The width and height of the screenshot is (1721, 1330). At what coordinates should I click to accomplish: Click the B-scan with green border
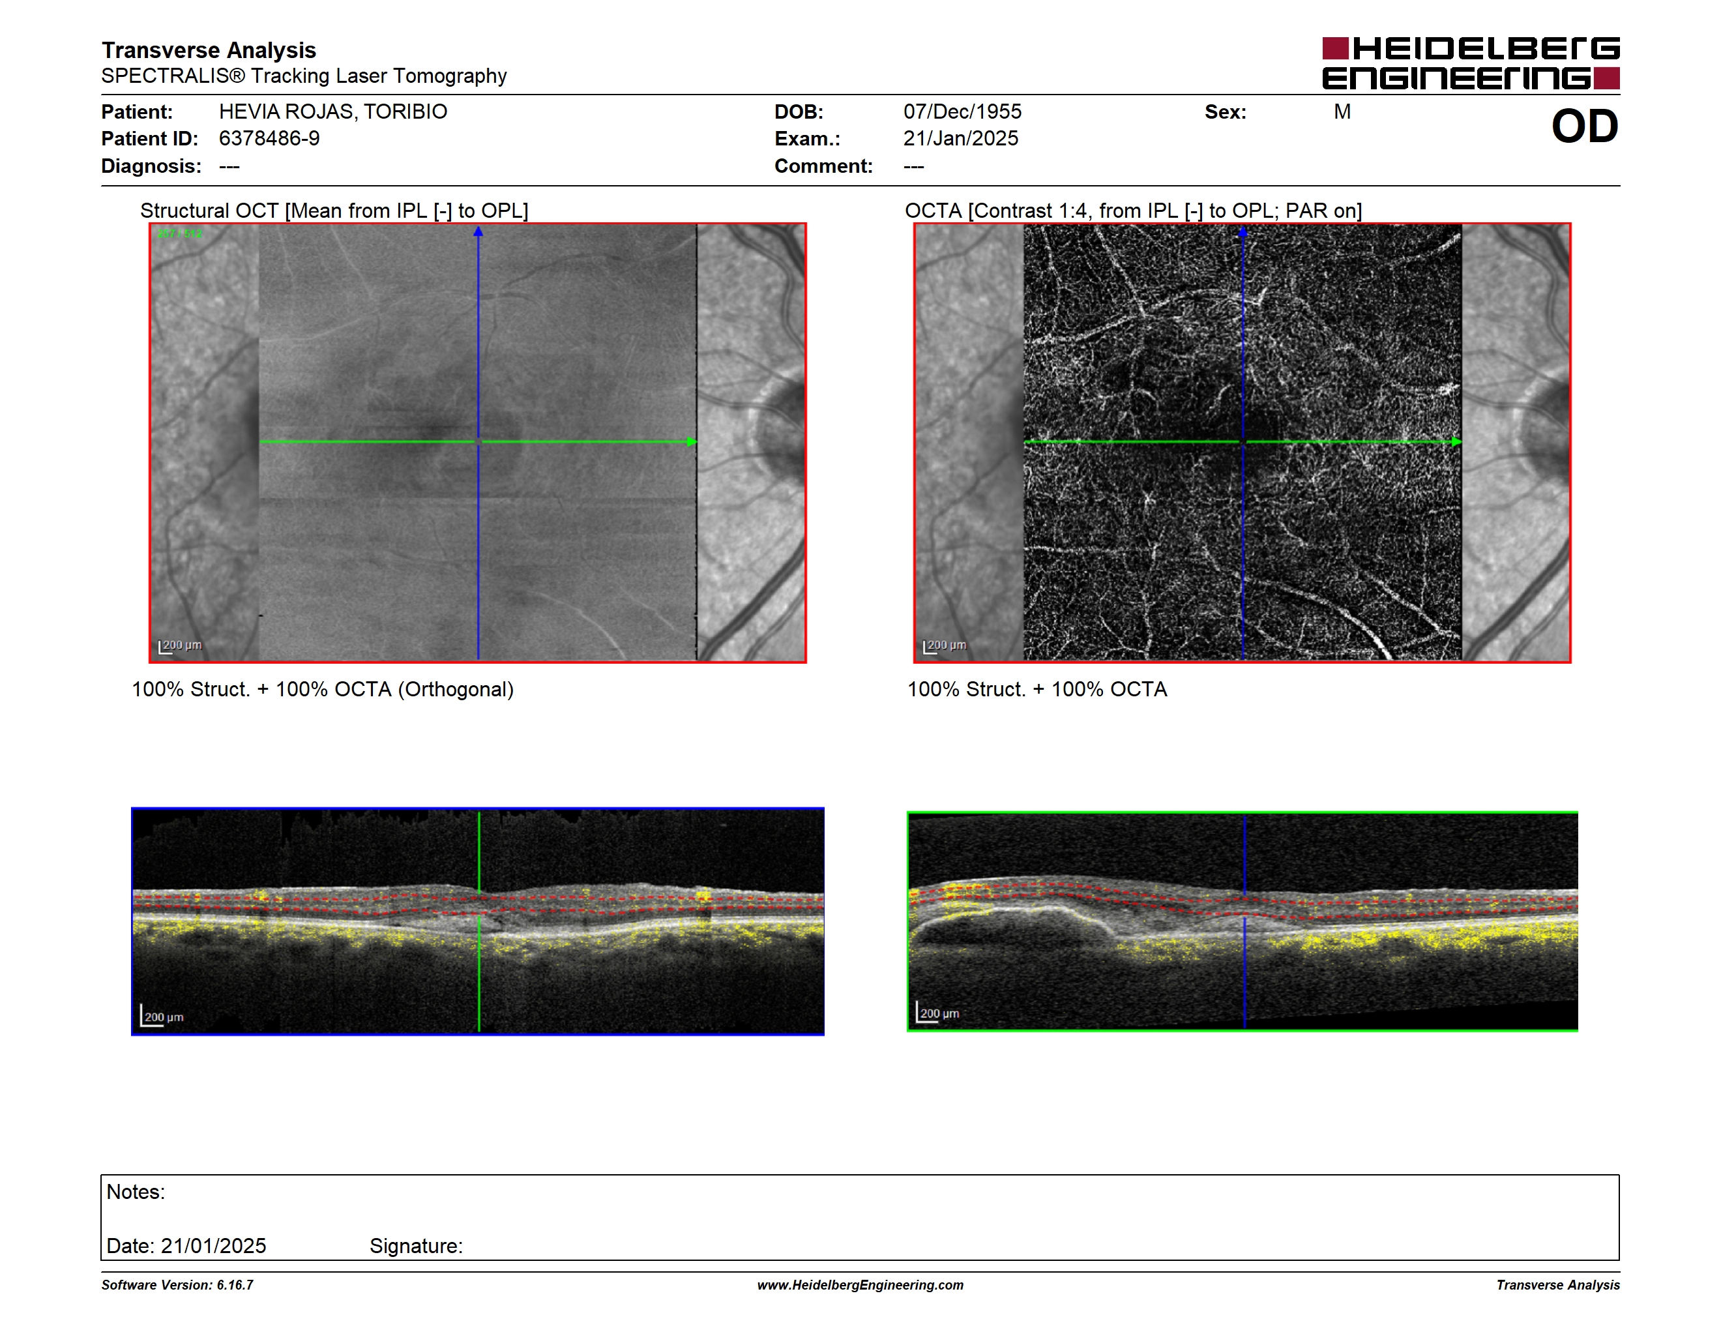1242,921
